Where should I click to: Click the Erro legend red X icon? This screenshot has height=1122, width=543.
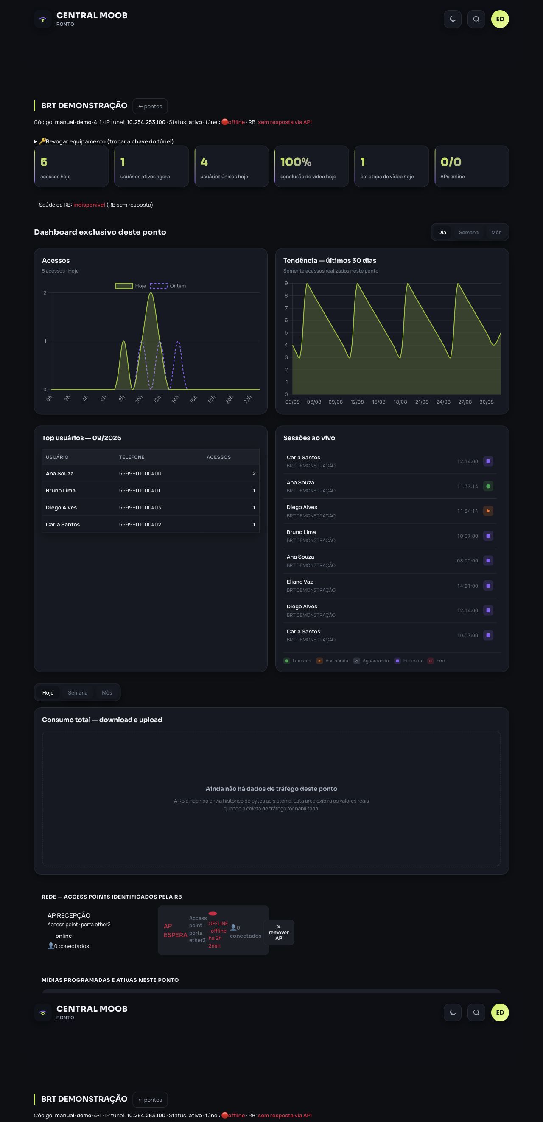coord(430,661)
